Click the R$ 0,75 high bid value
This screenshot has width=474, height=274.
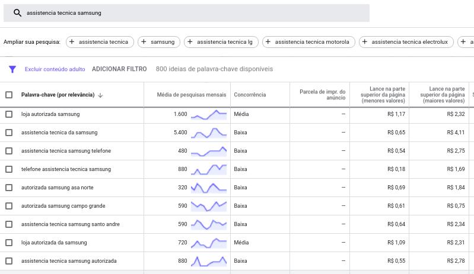(456, 206)
